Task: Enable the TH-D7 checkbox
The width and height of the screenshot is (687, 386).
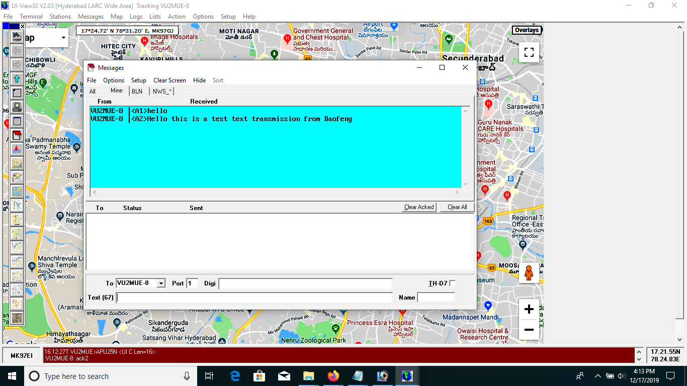Action: point(452,283)
